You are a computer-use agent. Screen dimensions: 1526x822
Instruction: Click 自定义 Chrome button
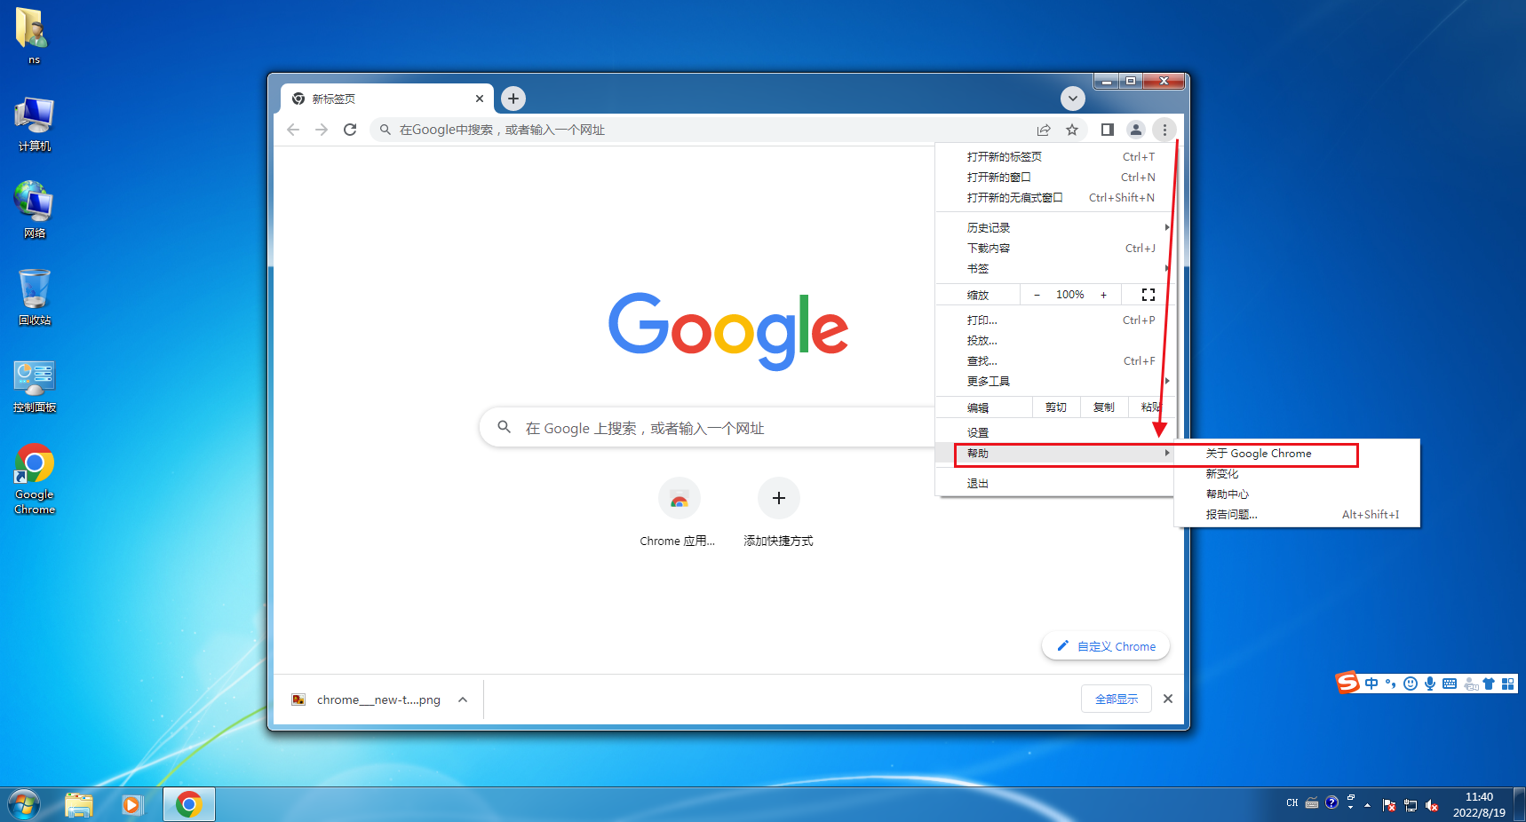1106,646
